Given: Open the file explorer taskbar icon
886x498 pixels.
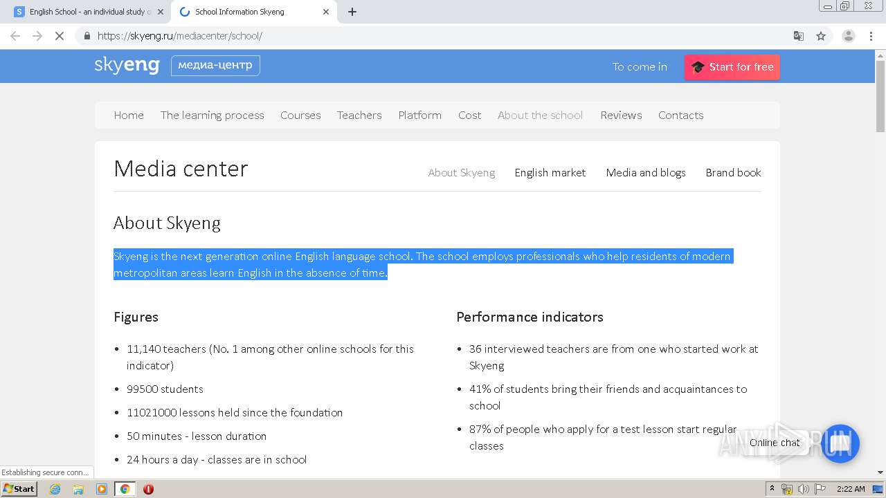Looking at the screenshot, I should pos(78,489).
